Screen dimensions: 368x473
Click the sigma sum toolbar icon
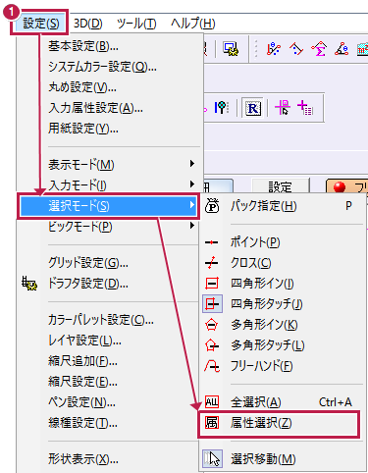(319, 49)
